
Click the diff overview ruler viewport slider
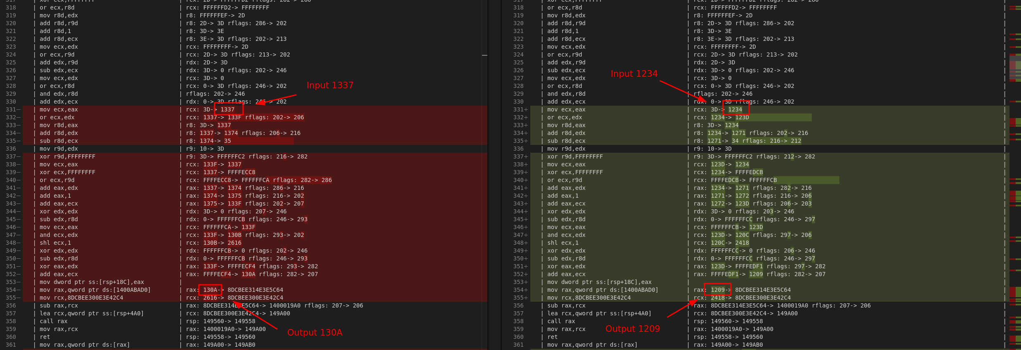pos(1015,69)
